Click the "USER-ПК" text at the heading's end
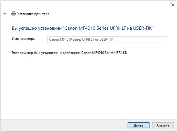Viewport: 178px width, 132px height. [142, 28]
